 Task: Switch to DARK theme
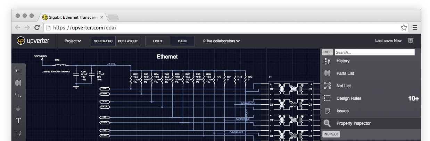[182, 41]
